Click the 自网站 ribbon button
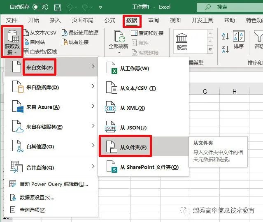Image resolution: width=263 pixels, height=222 pixels. [34, 42]
